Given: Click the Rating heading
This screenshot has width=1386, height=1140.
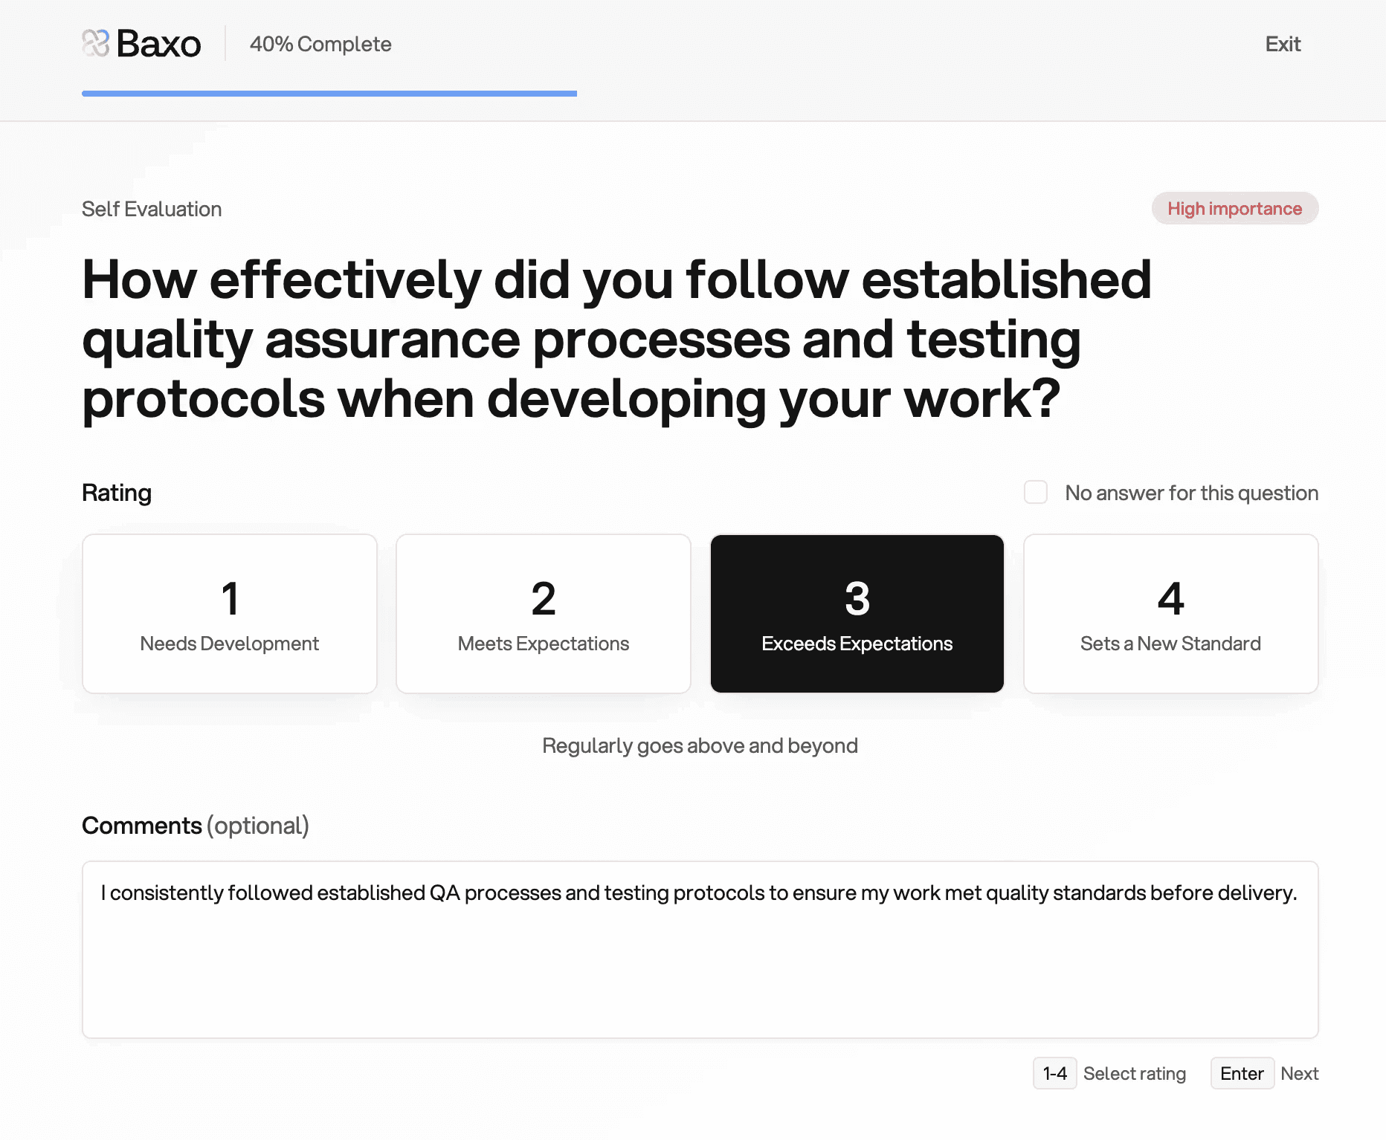Looking at the screenshot, I should pos(116,492).
